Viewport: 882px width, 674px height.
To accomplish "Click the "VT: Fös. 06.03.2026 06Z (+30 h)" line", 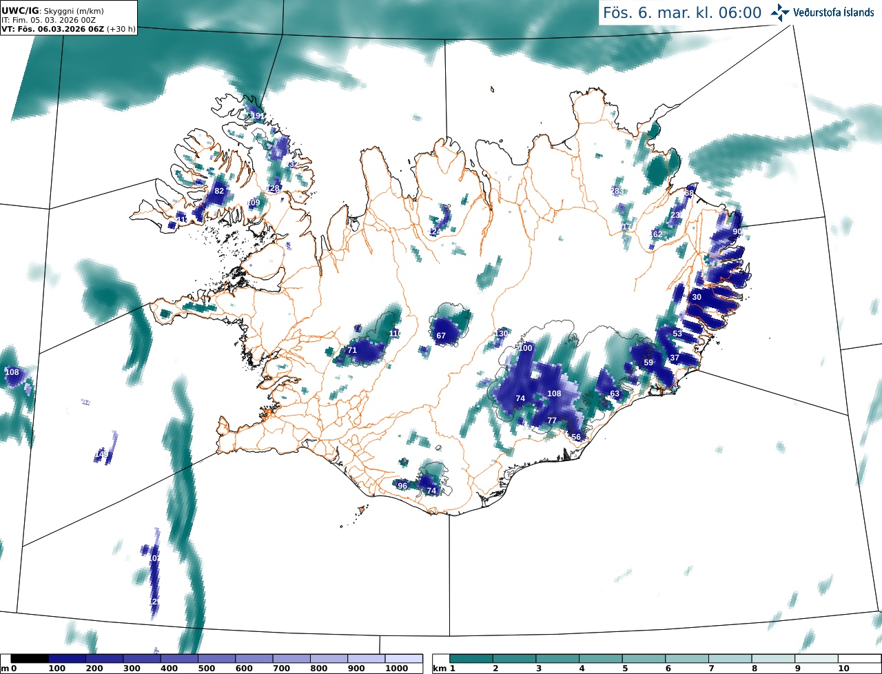I will [69, 30].
